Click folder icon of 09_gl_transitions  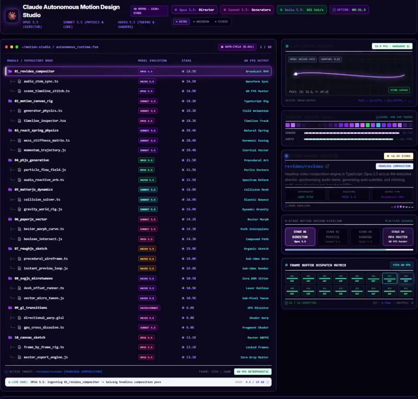click(10, 308)
